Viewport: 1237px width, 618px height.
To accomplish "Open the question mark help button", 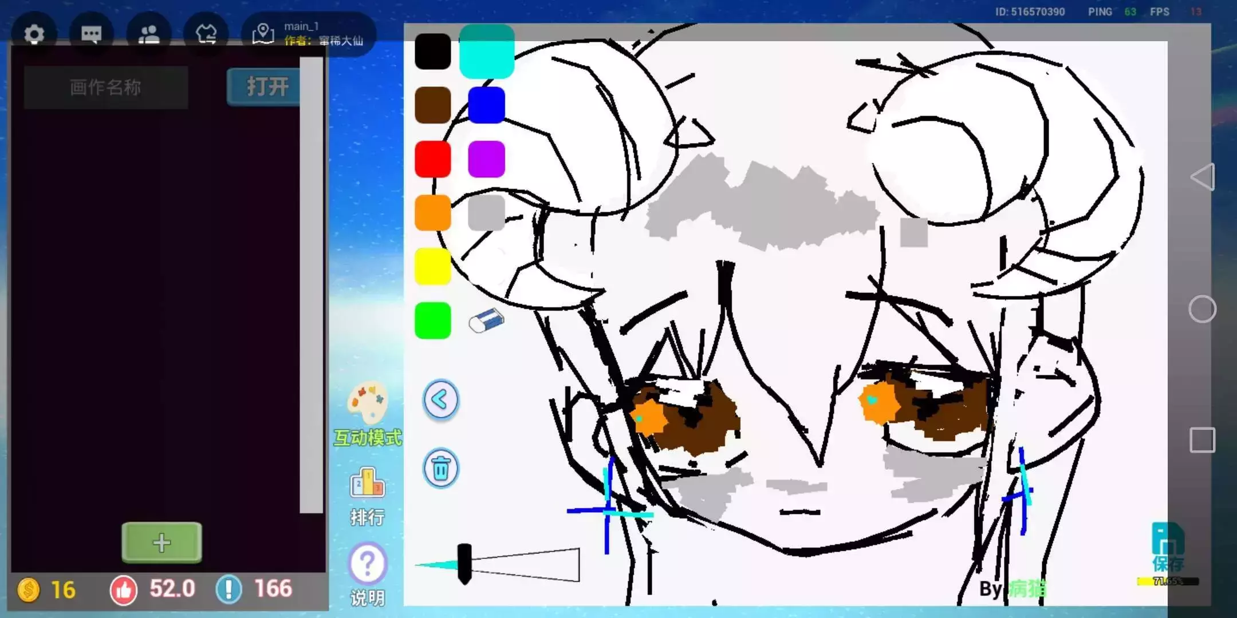I will (367, 564).
